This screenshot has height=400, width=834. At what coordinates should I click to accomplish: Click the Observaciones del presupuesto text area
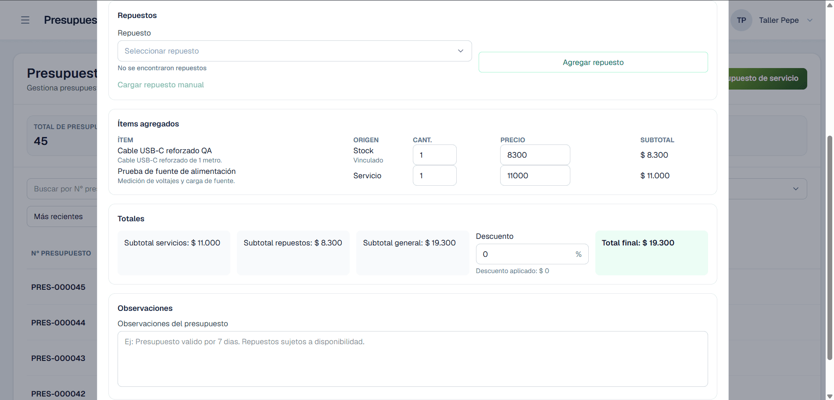412,359
